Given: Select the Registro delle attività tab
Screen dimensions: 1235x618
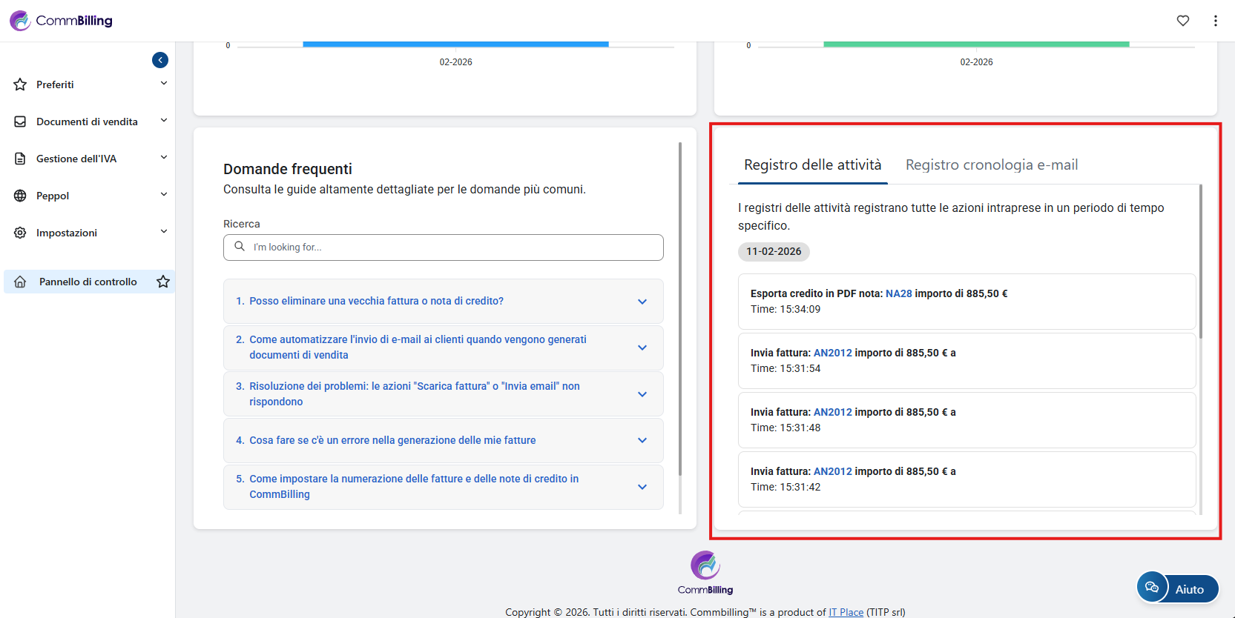Looking at the screenshot, I should 812,165.
